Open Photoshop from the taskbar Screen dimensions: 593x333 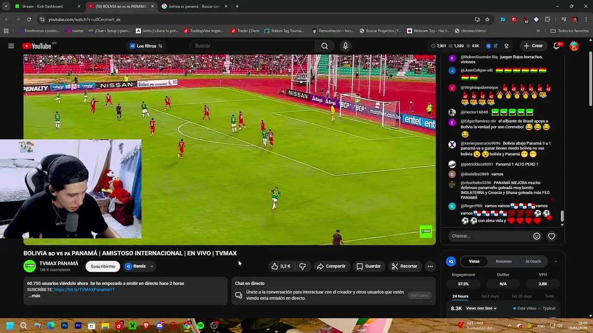pyautogui.click(x=64, y=326)
